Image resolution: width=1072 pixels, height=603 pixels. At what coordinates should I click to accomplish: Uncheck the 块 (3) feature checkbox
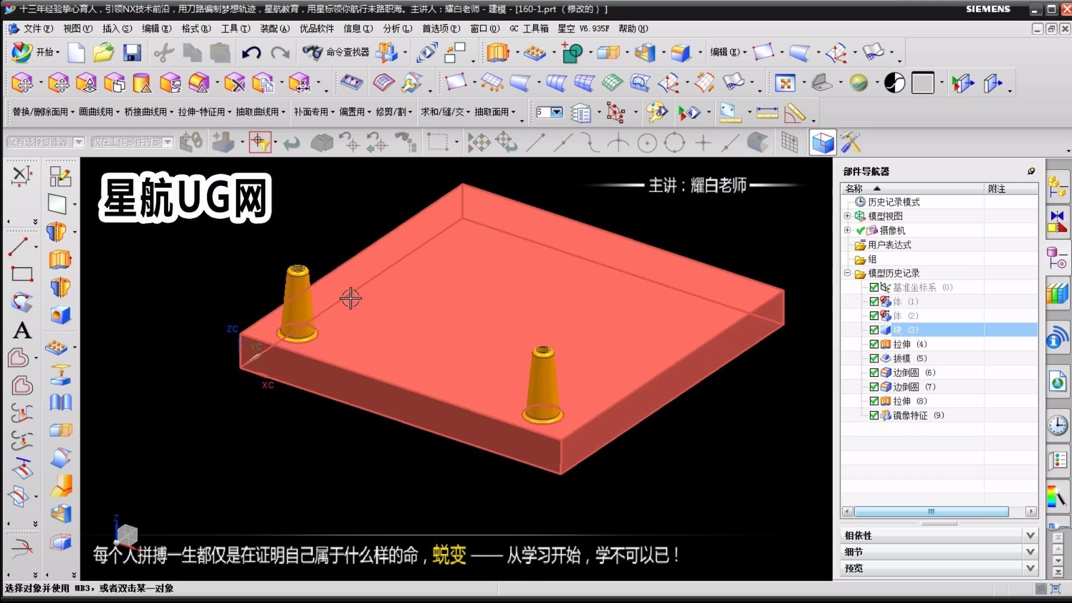coord(874,330)
